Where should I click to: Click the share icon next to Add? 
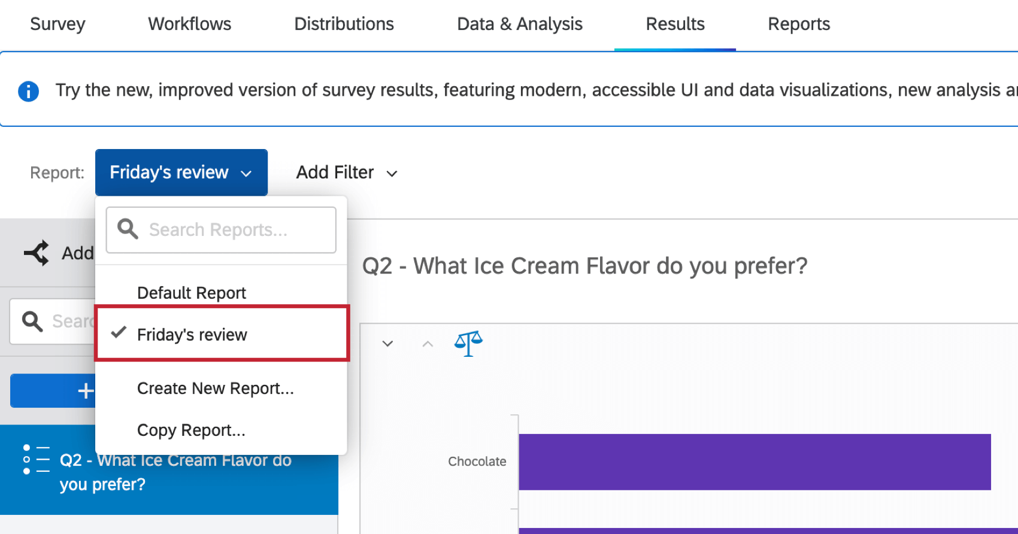pos(37,253)
